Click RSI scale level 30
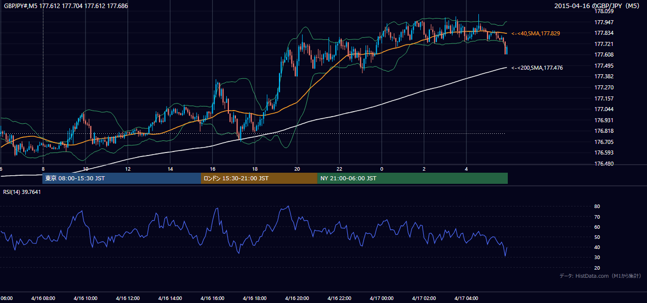The width and height of the screenshot is (647, 303). [x=597, y=258]
